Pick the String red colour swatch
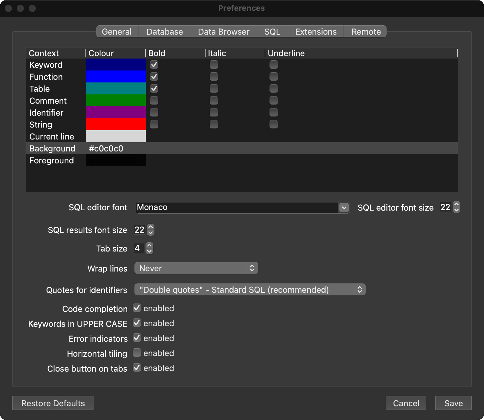Image resolution: width=484 pixels, height=420 pixels. coord(116,124)
